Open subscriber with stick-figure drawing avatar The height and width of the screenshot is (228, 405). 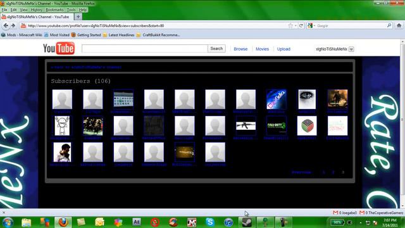pyautogui.click(x=62, y=125)
